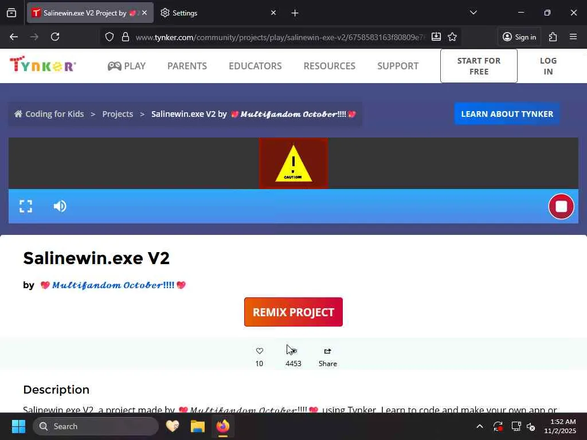Open the clock showing 1:52 AM
Screen dimensions: 587x440
(560, 426)
